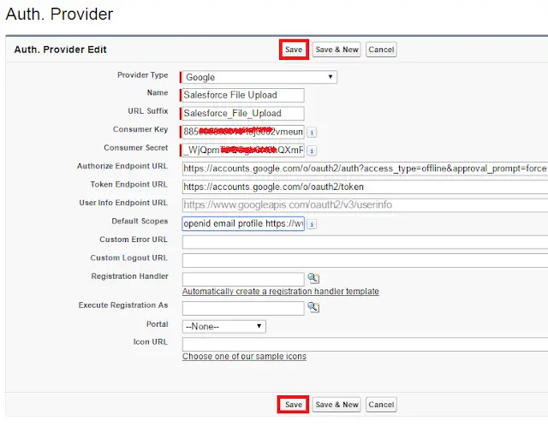
Task: Click the Auth. Provider Edit heading
Action: (x=61, y=50)
